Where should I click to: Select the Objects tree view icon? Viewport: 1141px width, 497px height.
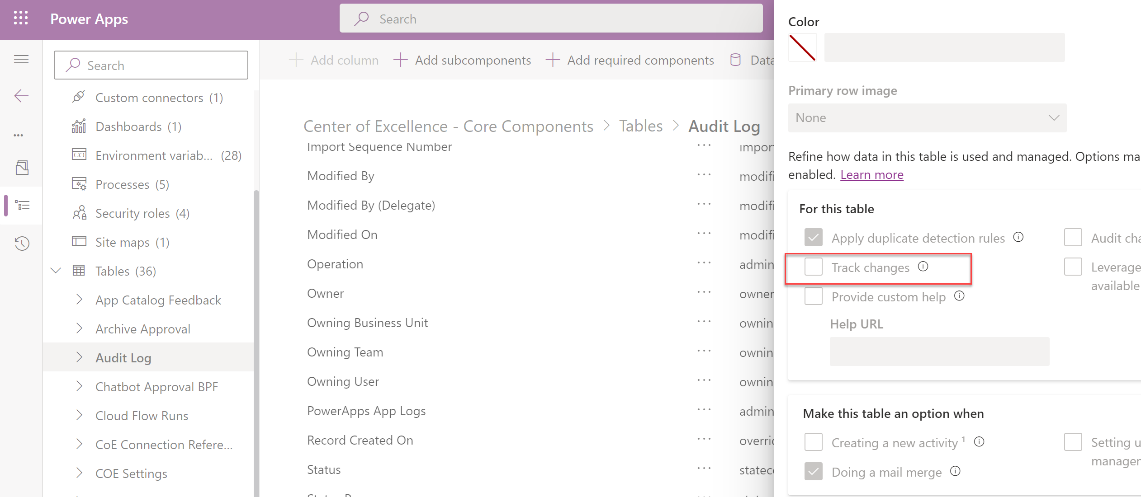point(22,206)
